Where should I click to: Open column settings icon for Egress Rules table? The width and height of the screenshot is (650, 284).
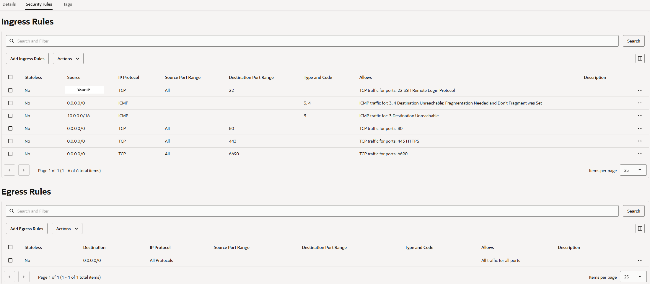tap(640, 228)
